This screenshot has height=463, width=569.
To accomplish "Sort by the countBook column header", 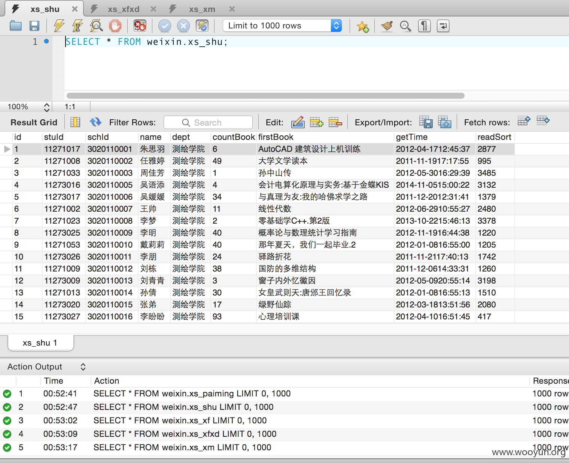I will 234,137.
